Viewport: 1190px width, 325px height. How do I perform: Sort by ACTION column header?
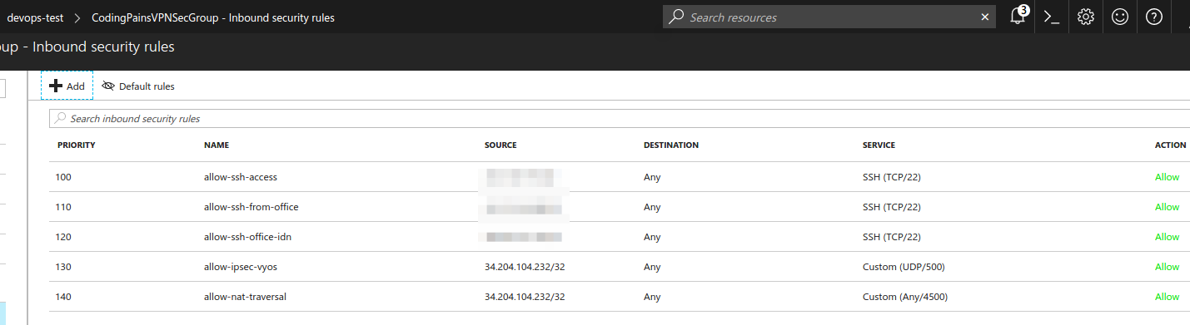click(x=1171, y=145)
